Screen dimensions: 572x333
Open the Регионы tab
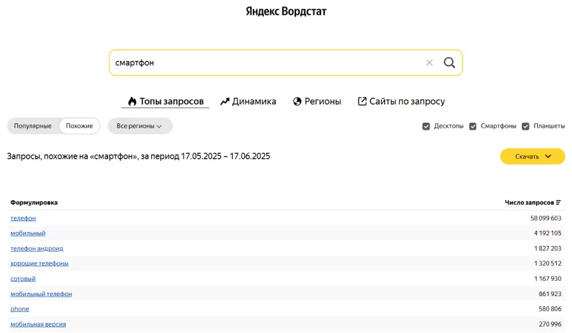point(317,101)
